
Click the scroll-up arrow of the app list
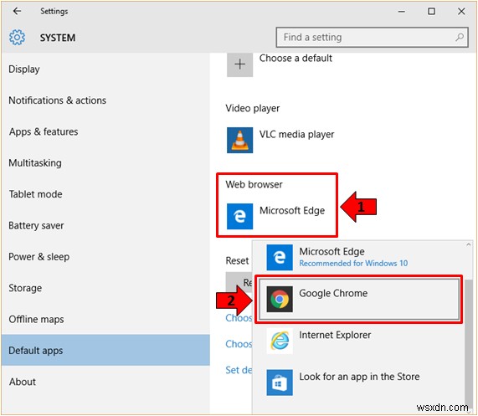click(469, 244)
